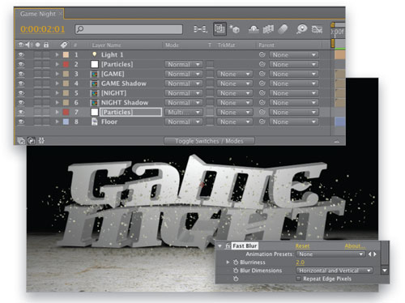The height and width of the screenshot is (303, 405).
Task: Toggle Auto-keyframe graph icon
Action: tap(317, 29)
